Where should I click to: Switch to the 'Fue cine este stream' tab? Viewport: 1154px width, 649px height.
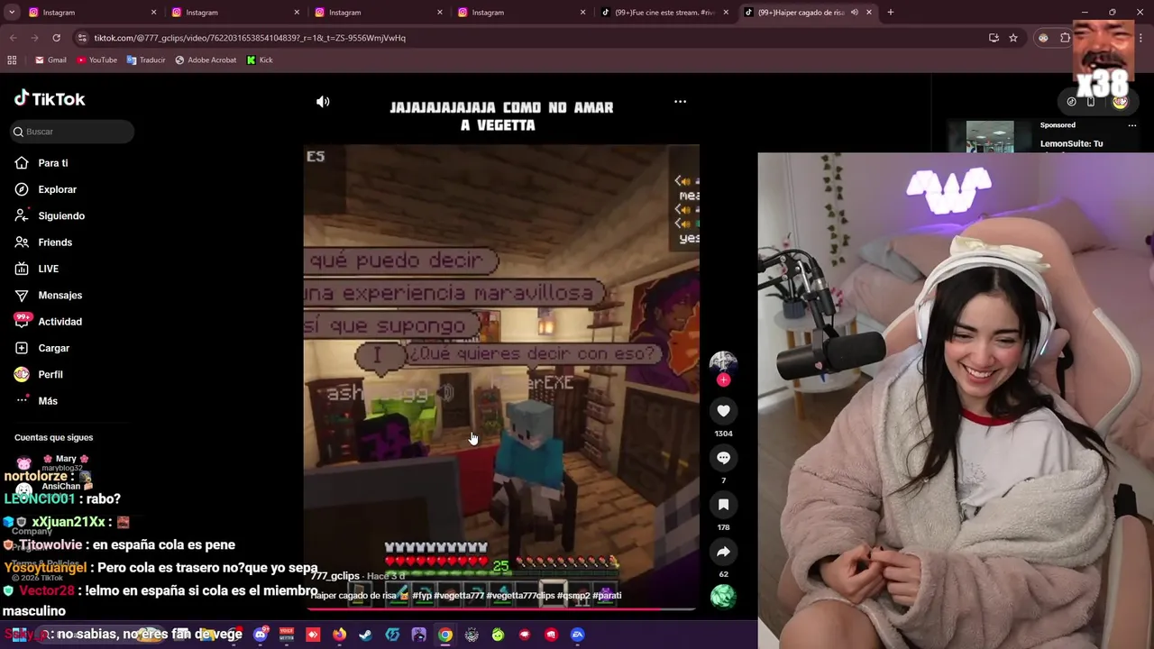click(665, 13)
